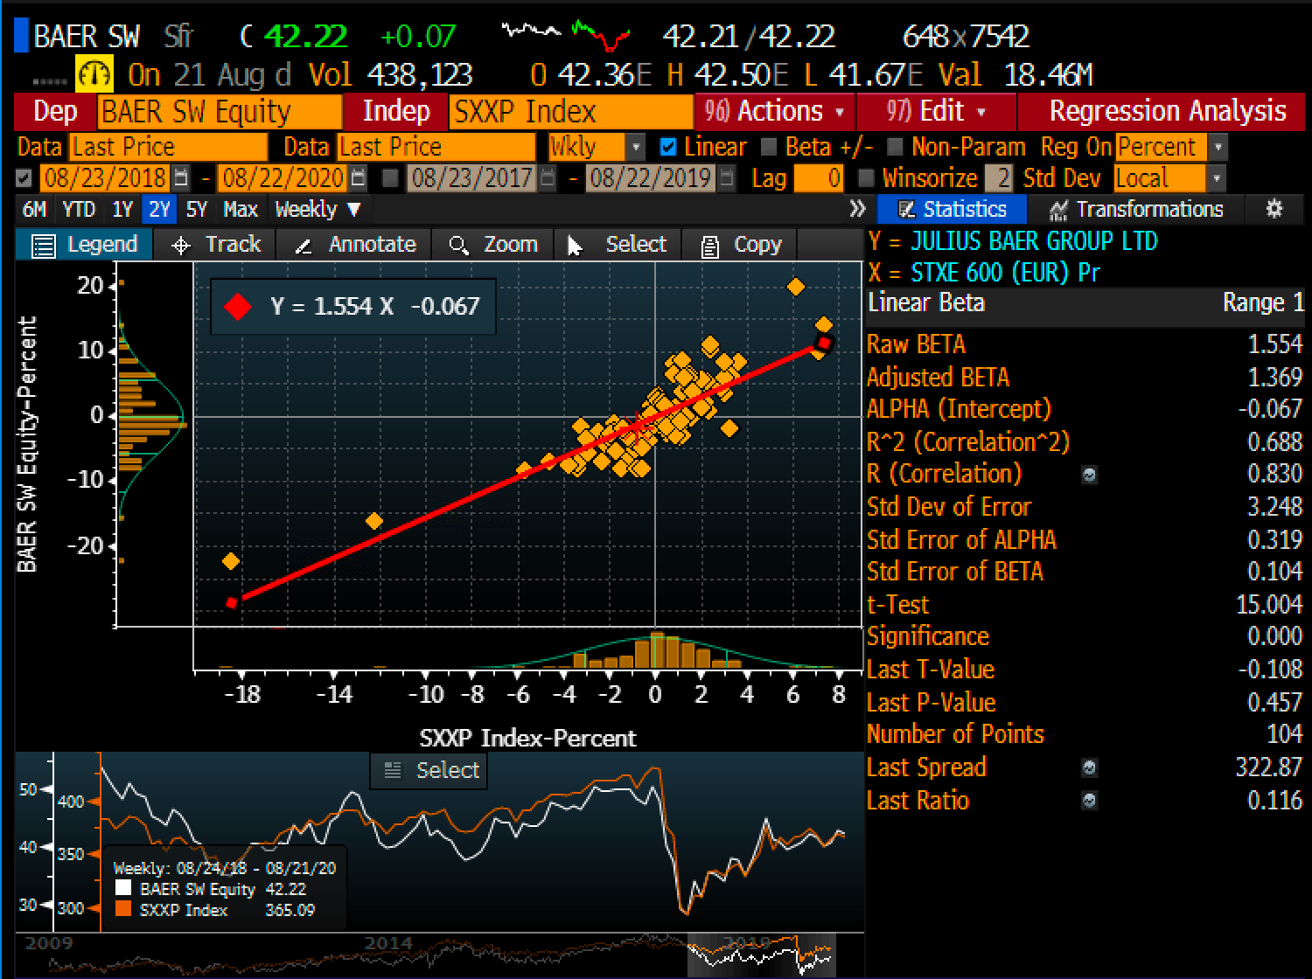Open the gear settings icon
This screenshot has width=1312, height=979.
[x=1274, y=209]
